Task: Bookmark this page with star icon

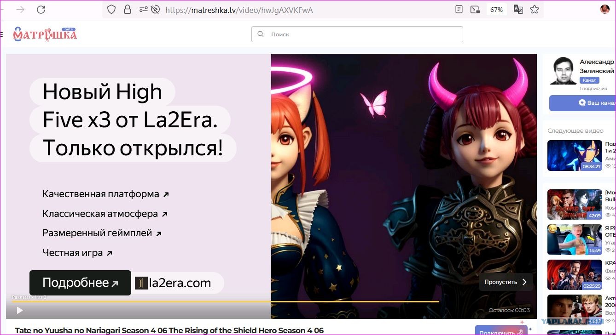Action: tap(534, 10)
